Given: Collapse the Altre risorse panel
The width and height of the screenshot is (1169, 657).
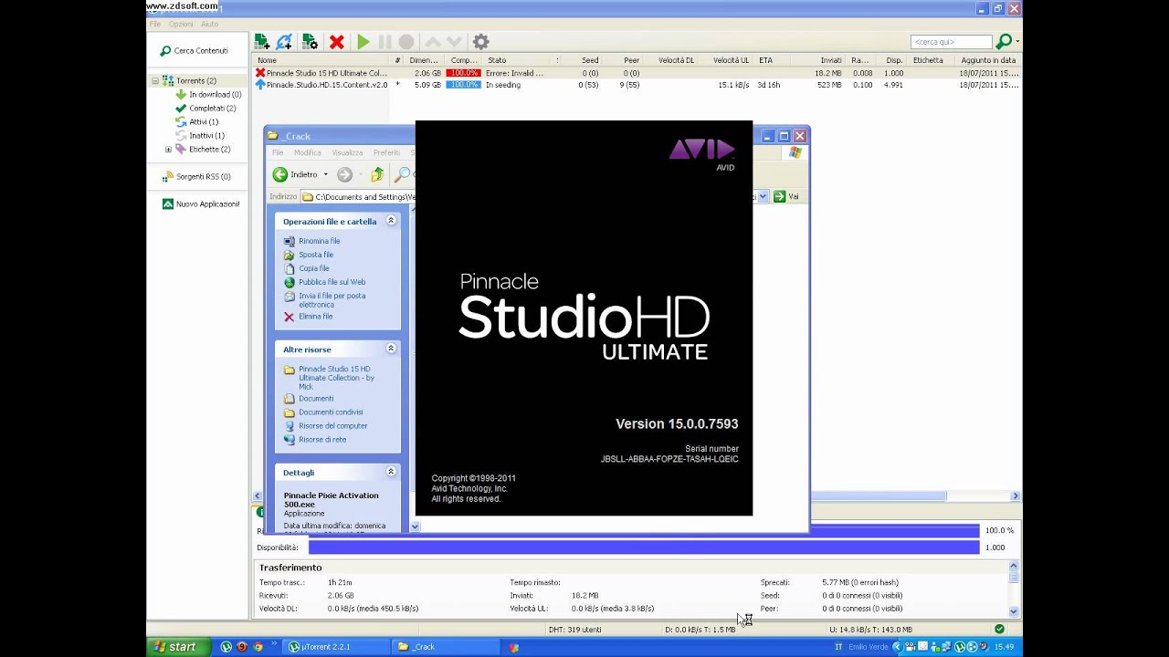Looking at the screenshot, I should click(391, 349).
